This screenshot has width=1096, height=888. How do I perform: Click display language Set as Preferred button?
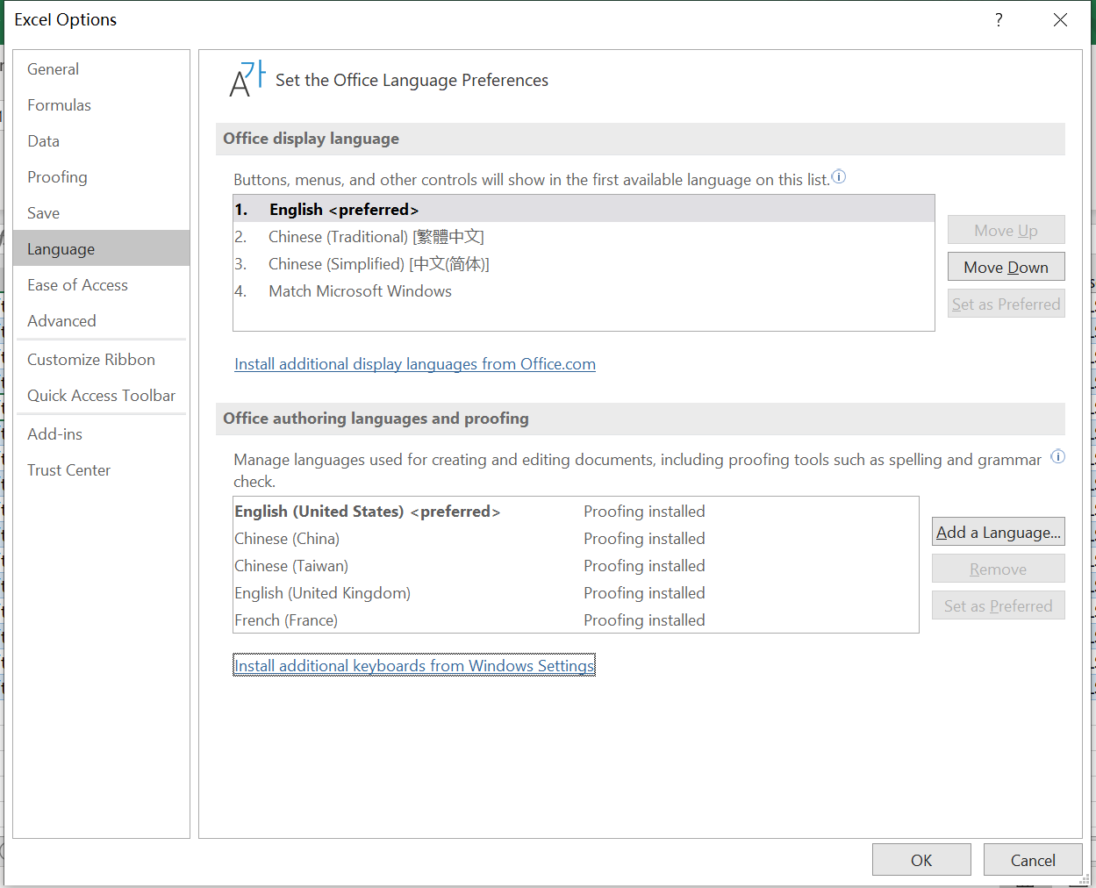(1006, 304)
